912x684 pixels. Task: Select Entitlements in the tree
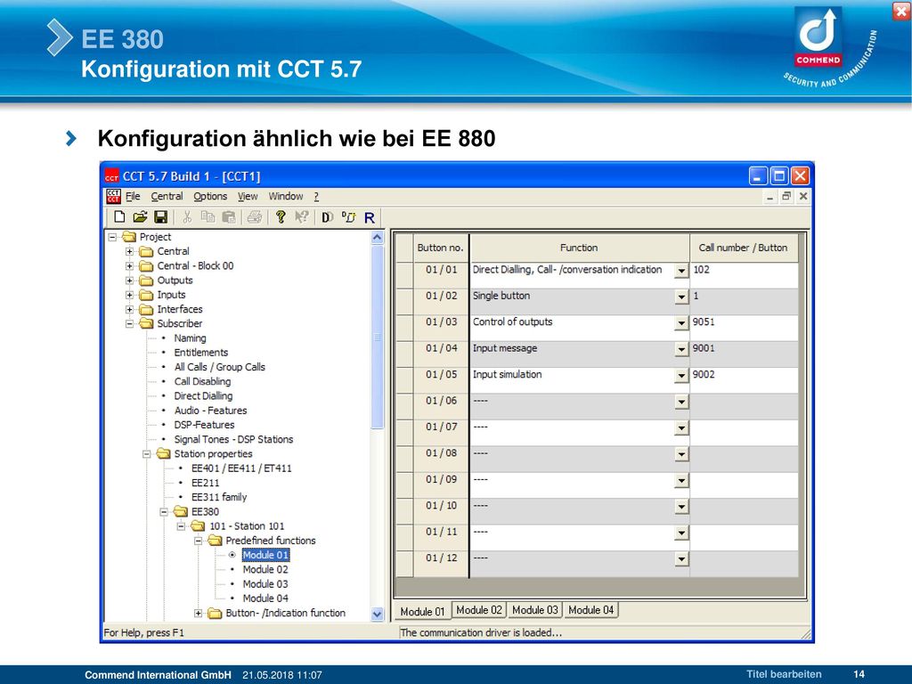tap(200, 353)
